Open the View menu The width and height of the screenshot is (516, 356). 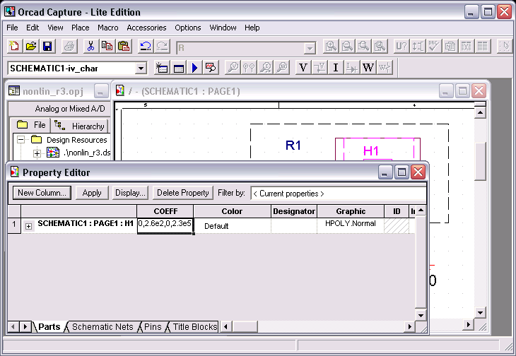(x=55, y=28)
